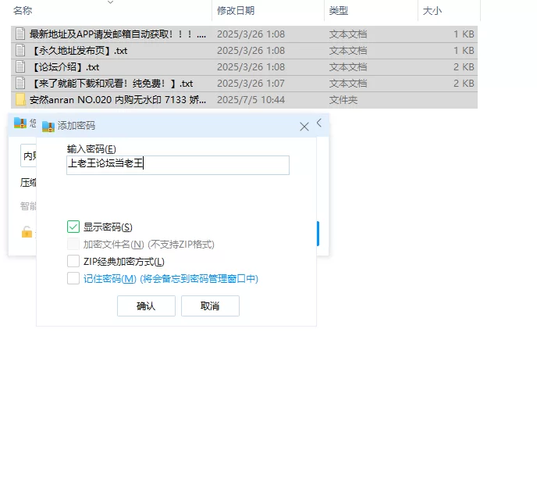
Task: Click the sort arrow above the 名称 column
Action: 110,2
